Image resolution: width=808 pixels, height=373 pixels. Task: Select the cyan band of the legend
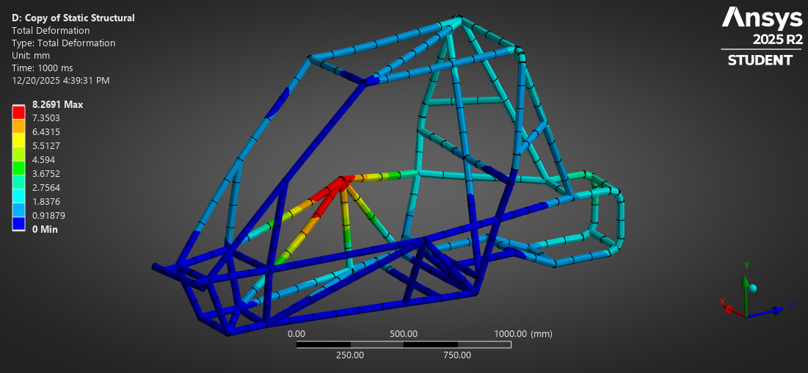[x=18, y=195]
